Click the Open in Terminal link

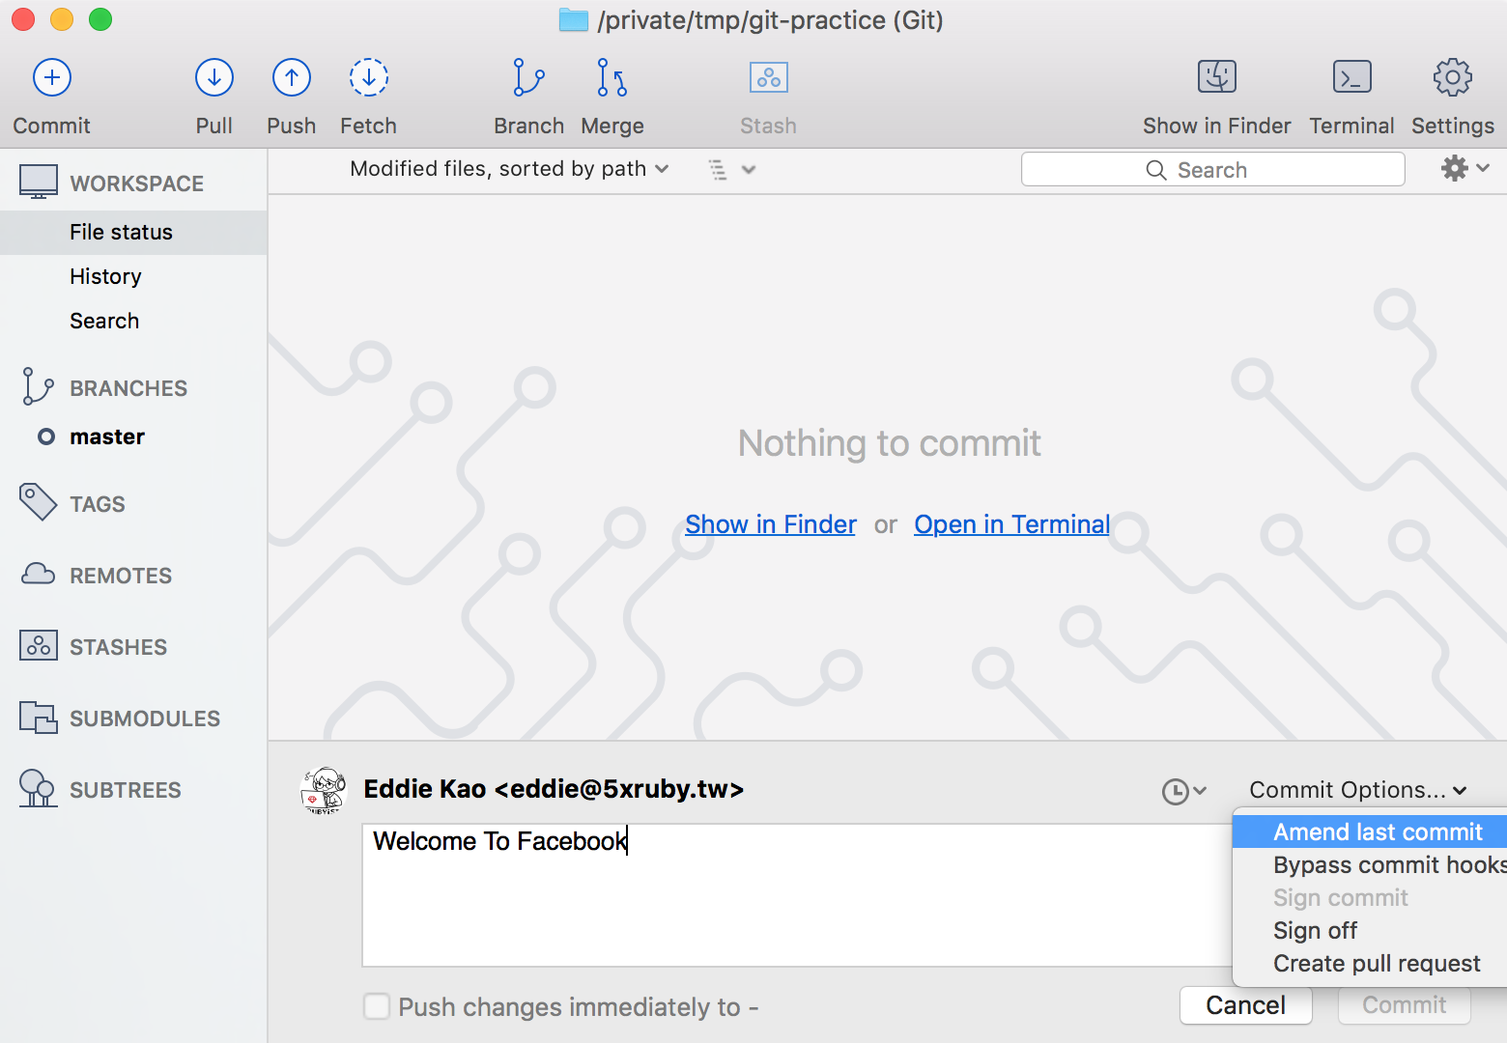pos(1011,524)
